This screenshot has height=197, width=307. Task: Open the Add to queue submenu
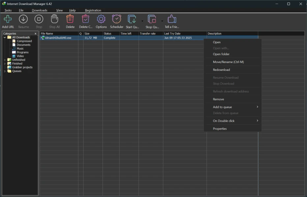tap(222, 107)
